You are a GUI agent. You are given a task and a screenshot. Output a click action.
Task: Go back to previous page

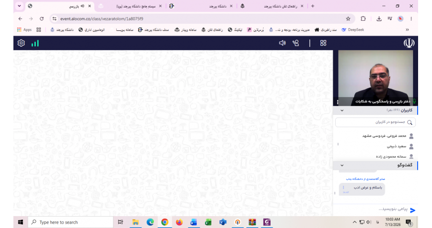point(20,19)
